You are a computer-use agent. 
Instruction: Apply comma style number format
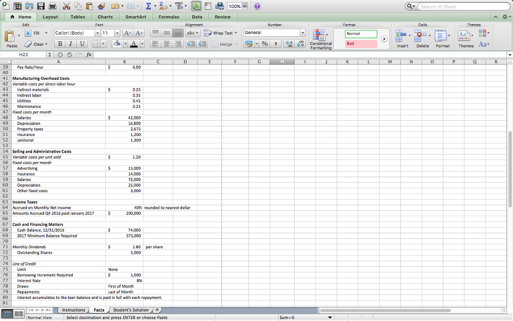coord(276,44)
